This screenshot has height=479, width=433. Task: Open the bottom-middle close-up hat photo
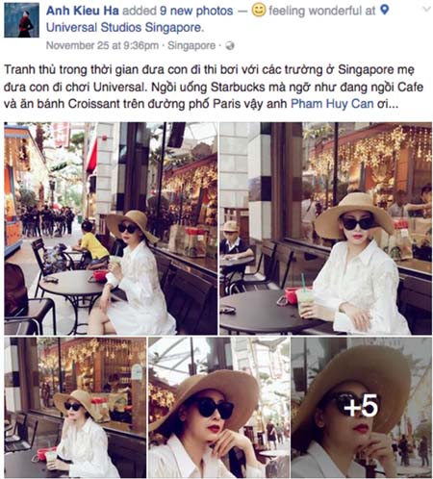coord(218,407)
